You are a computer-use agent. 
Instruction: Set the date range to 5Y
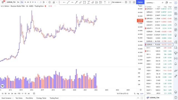click(26, 94)
